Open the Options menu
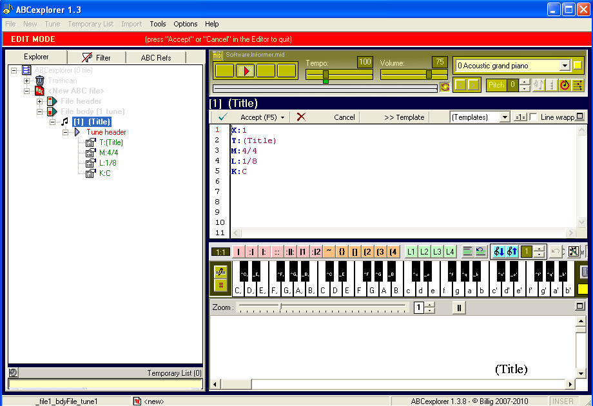593x406 pixels. point(186,24)
